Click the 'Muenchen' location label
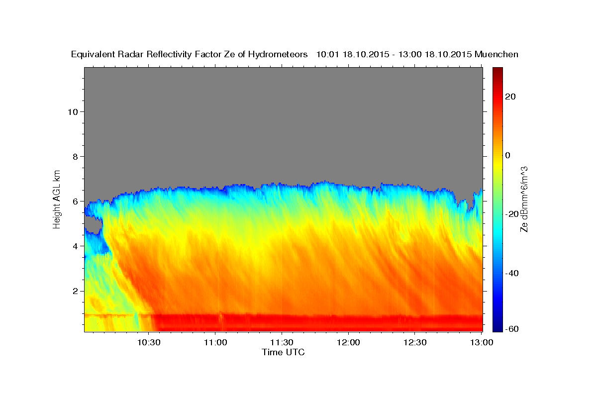This screenshot has height=398, width=597. point(497,55)
